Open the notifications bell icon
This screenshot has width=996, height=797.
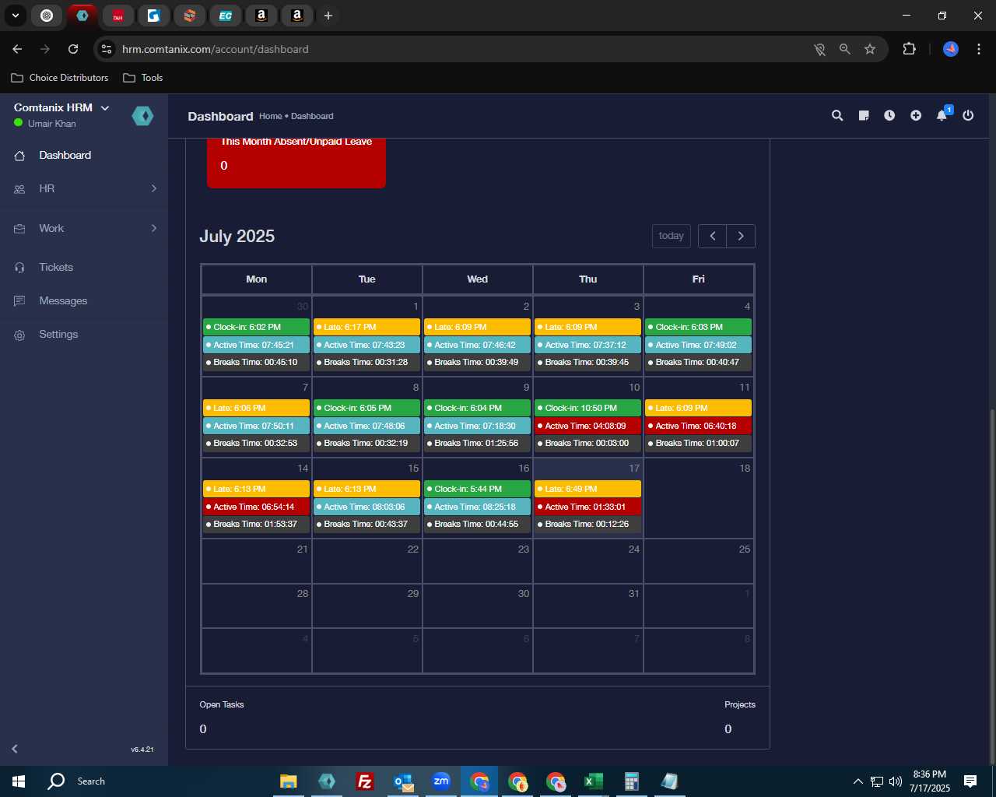click(x=942, y=115)
